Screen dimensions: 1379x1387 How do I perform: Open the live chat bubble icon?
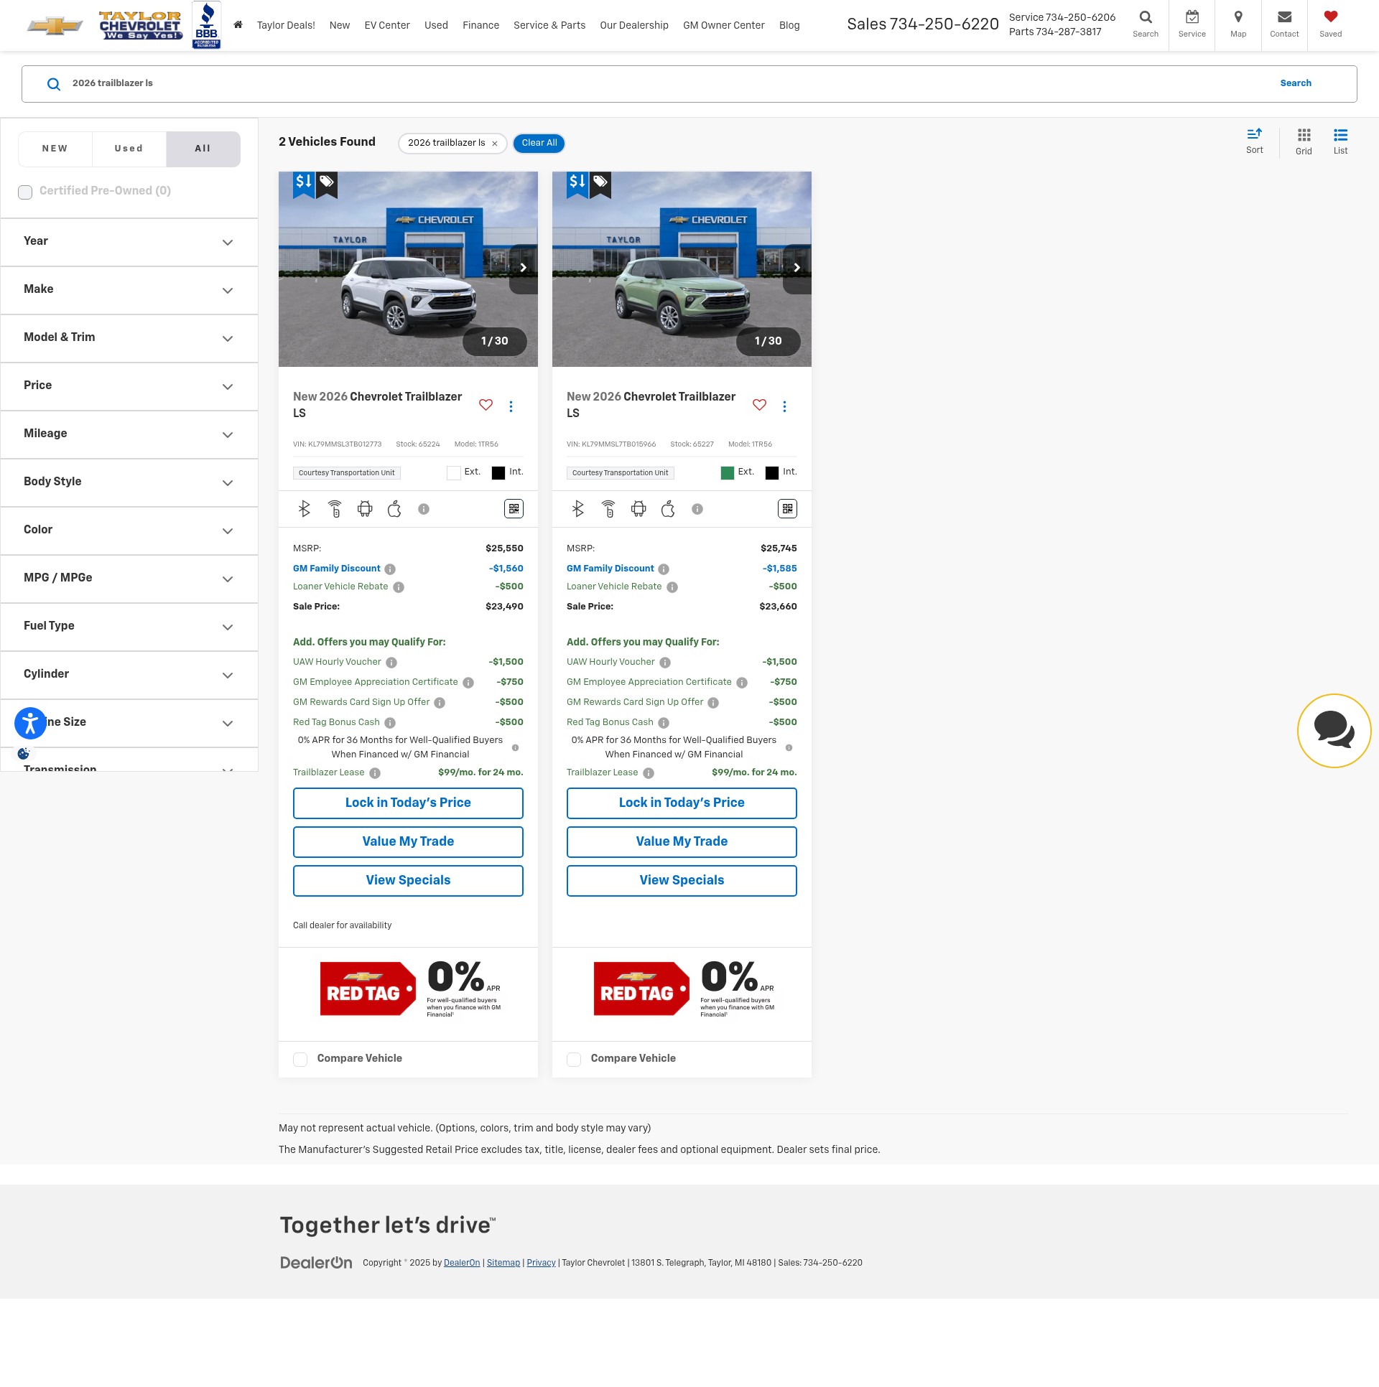1334,731
